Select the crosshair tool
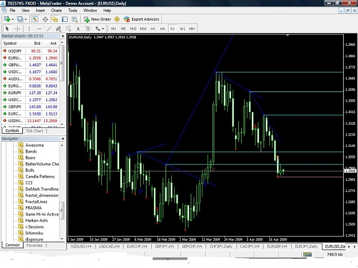The width and height of the screenshot is (358, 268). click(x=17, y=29)
